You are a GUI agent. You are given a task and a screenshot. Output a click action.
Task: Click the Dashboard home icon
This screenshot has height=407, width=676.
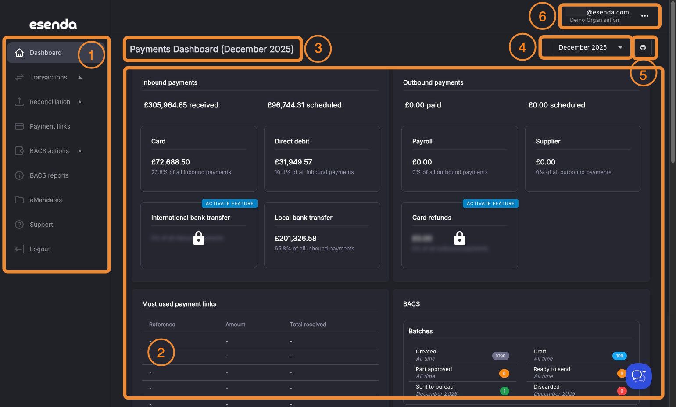pyautogui.click(x=19, y=53)
